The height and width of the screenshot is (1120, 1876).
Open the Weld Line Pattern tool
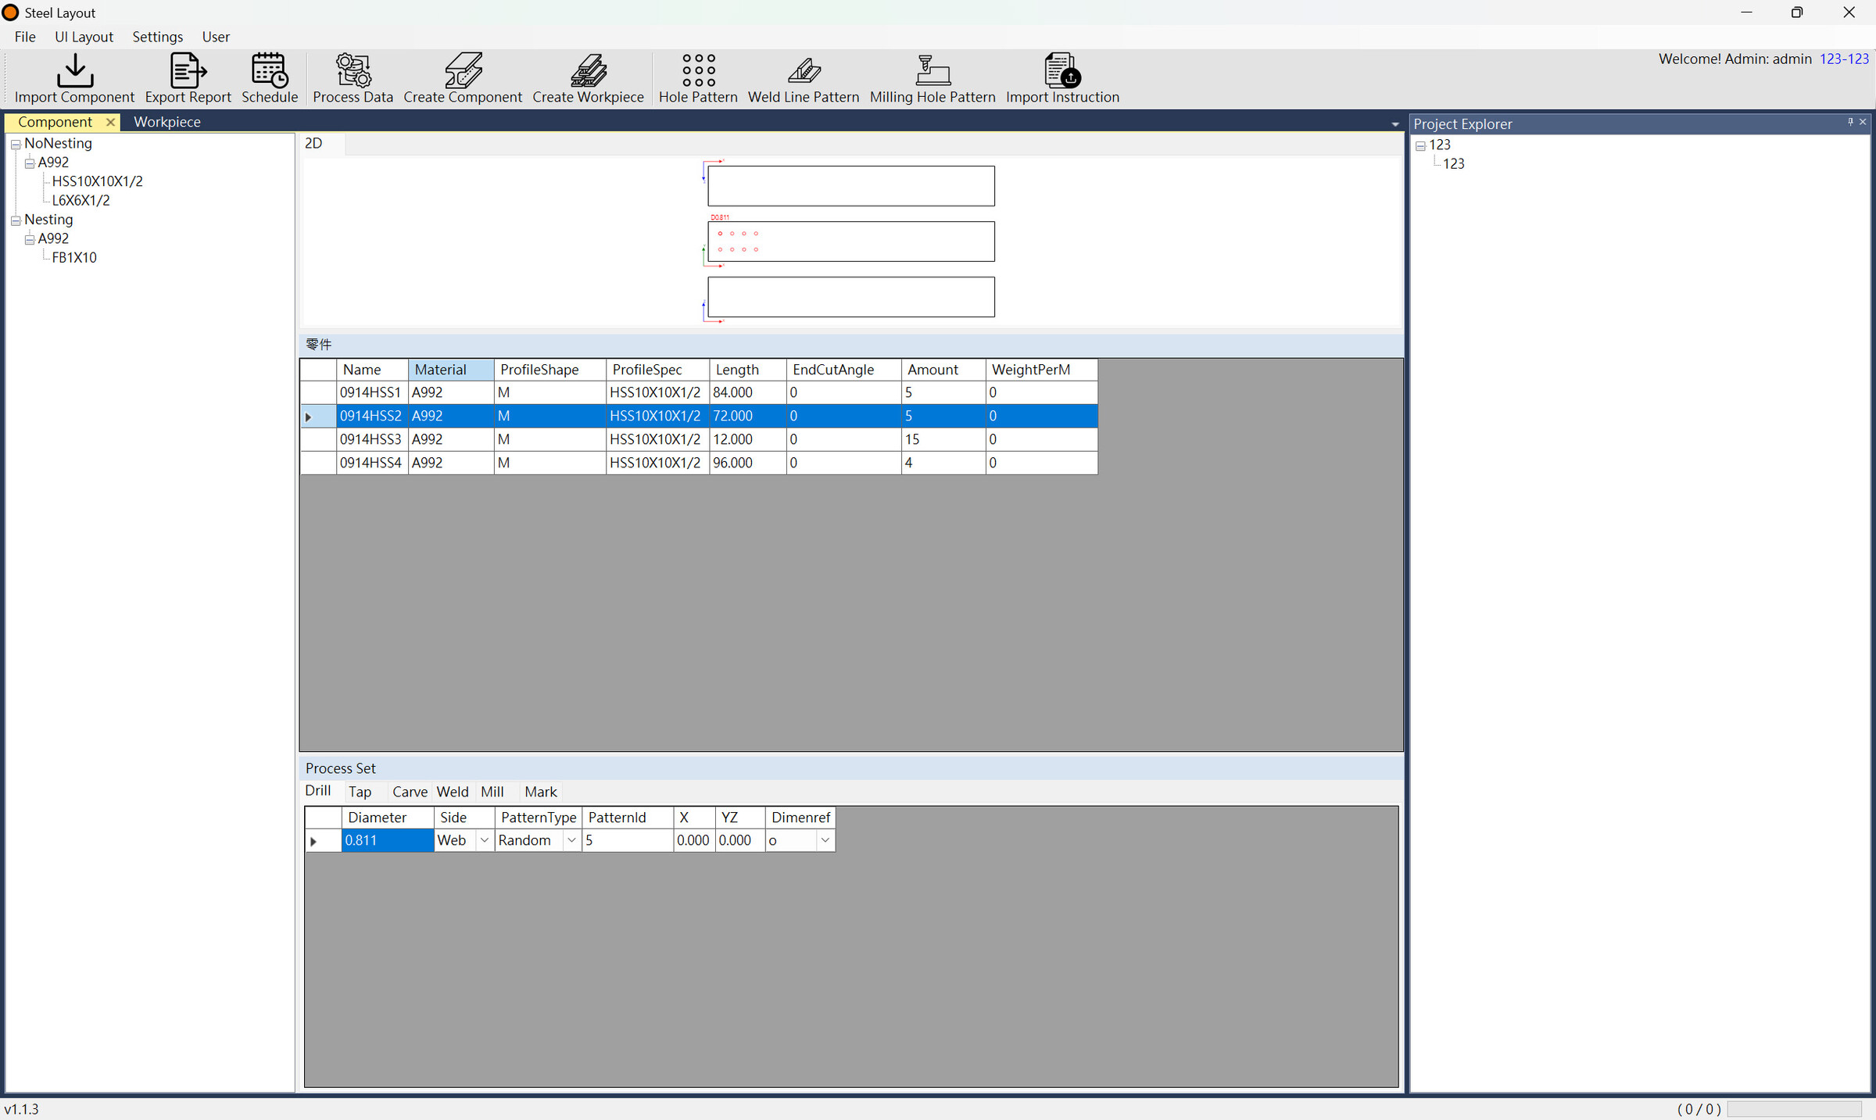pos(804,78)
